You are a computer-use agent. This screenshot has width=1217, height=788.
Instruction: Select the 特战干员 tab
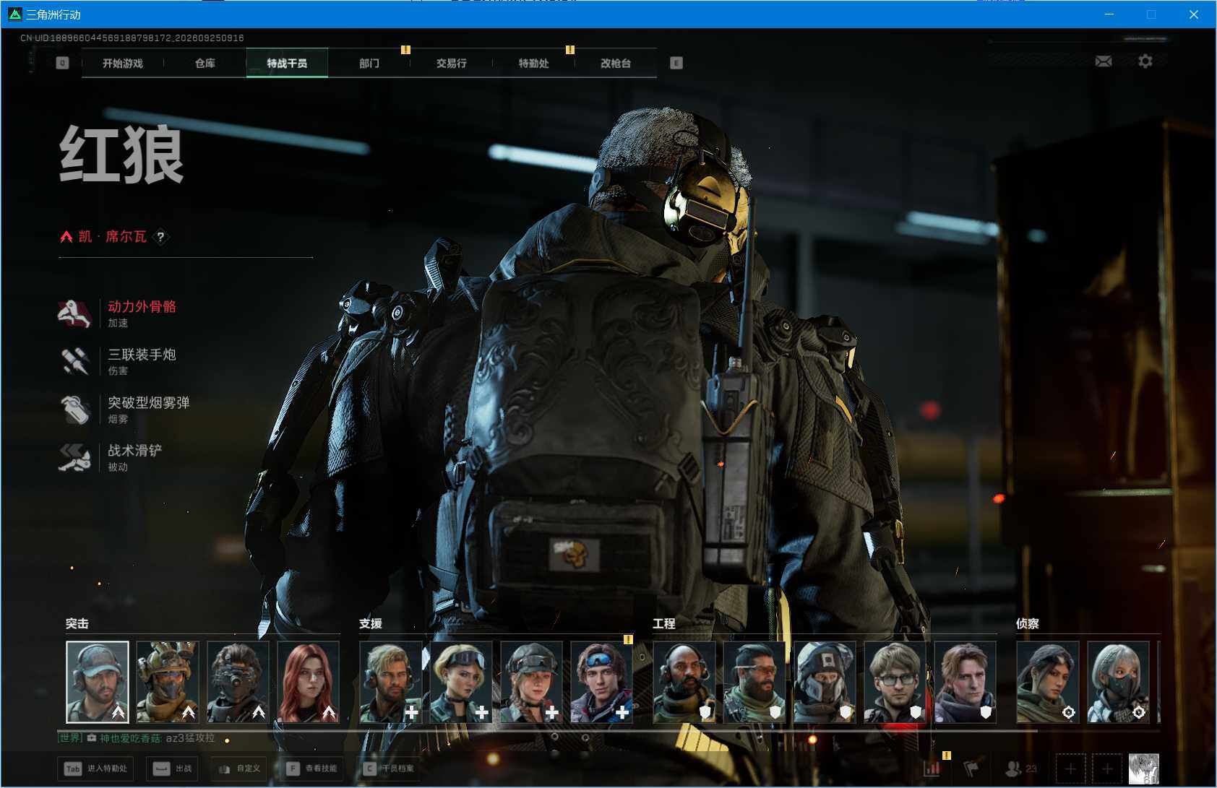[x=287, y=63]
